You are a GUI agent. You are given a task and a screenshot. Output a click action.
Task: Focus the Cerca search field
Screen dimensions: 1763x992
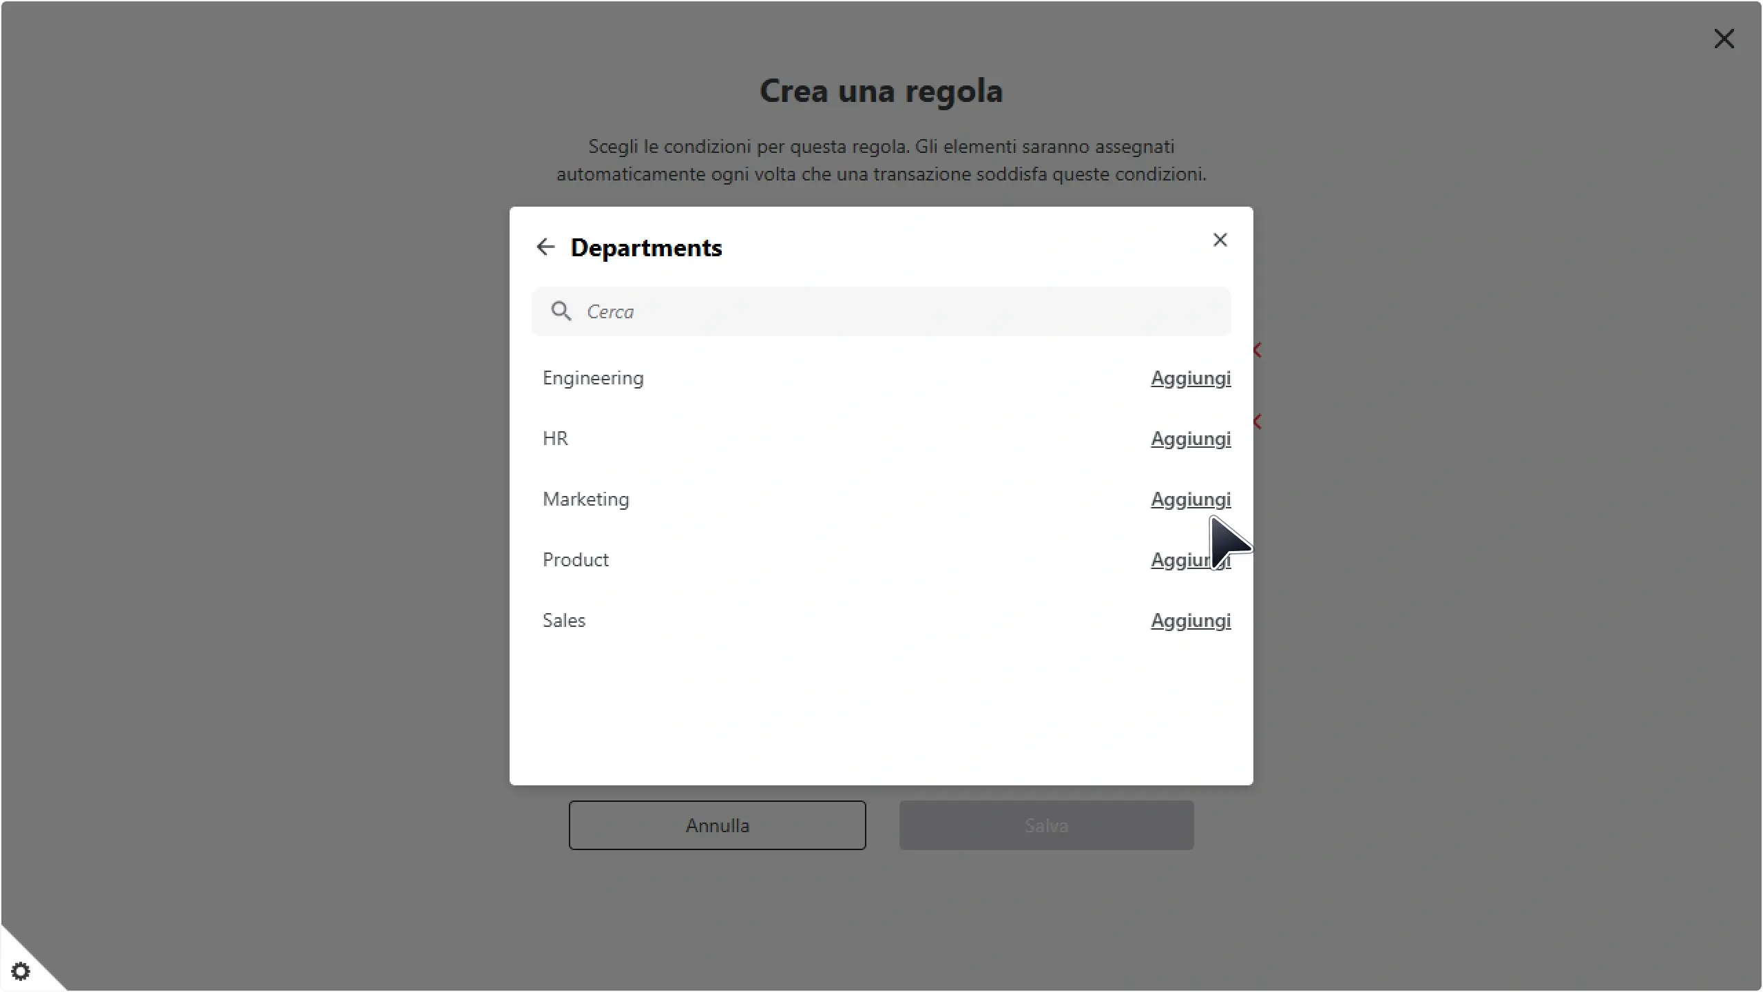(x=881, y=311)
